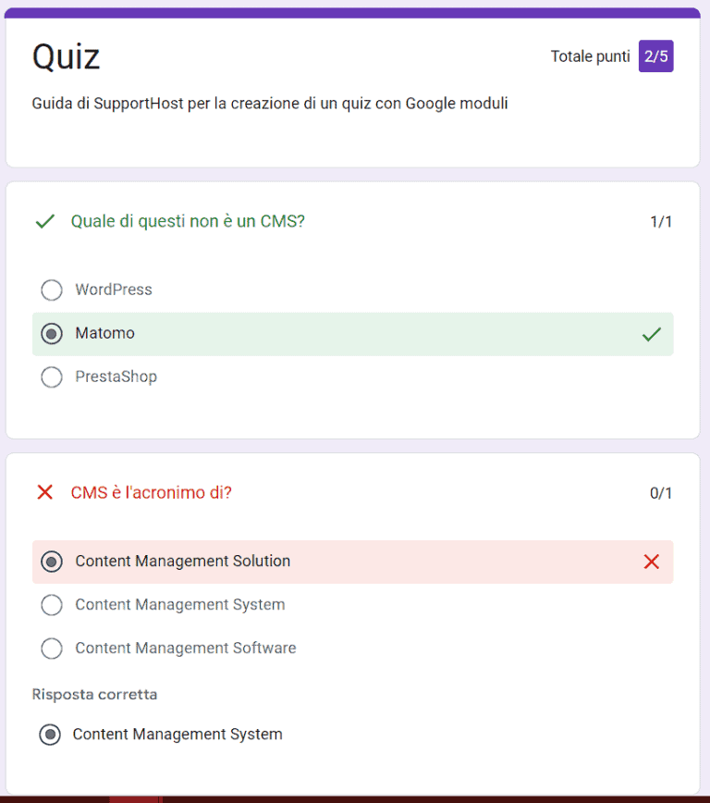Select the radio under Risposta corretta
The width and height of the screenshot is (710, 803).
coord(52,735)
